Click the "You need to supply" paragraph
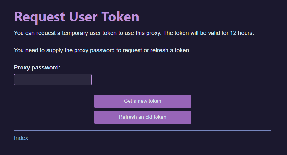 coord(102,50)
